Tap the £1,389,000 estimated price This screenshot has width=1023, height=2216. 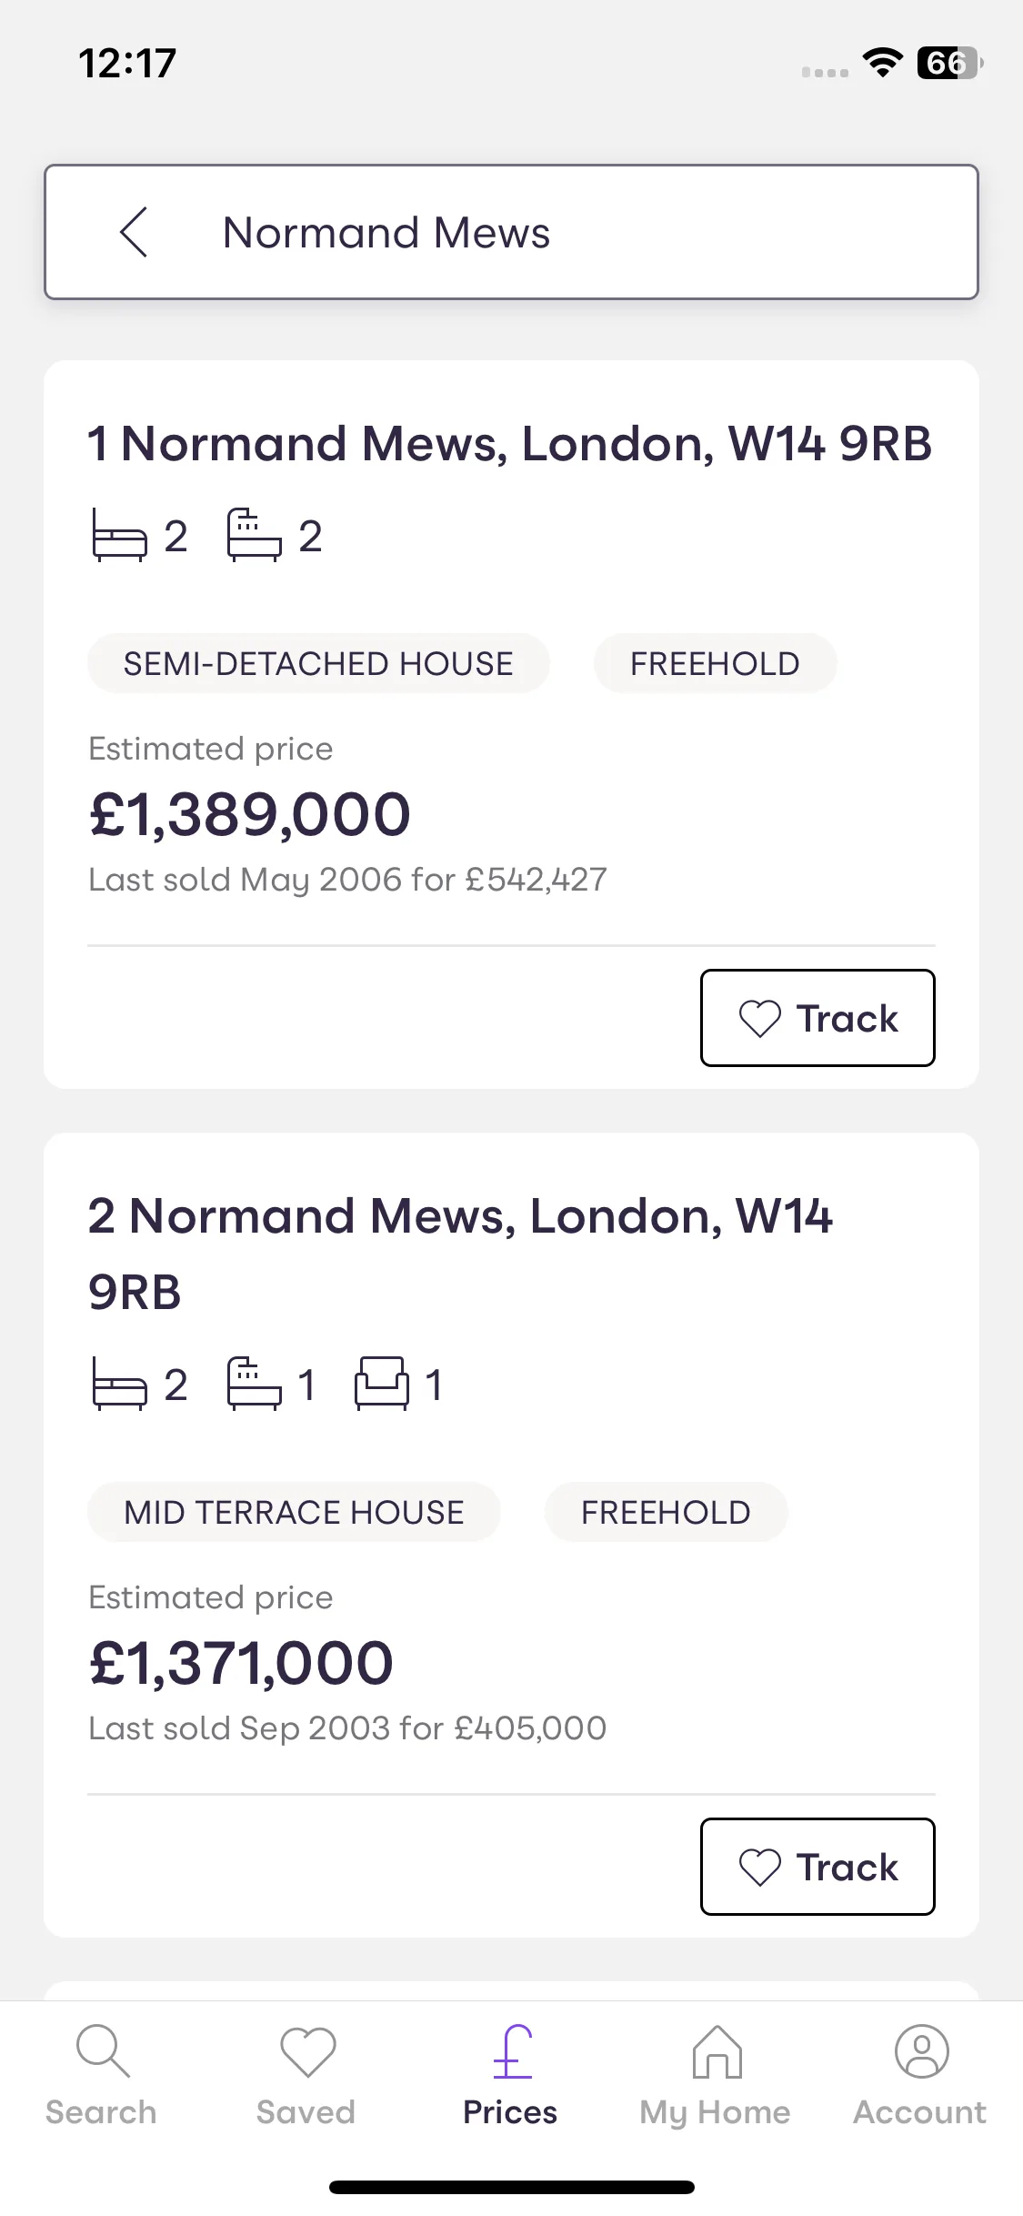pos(250,813)
